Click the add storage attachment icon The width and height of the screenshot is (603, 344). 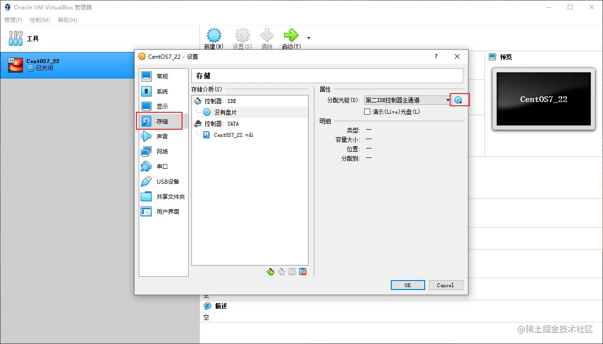[x=292, y=272]
